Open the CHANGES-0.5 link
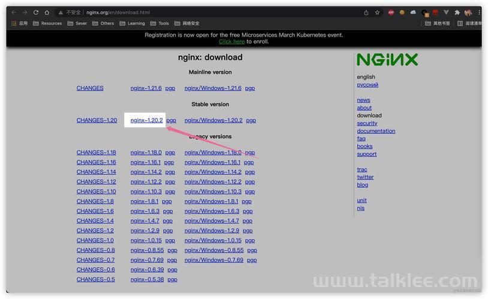Viewport: 488px width, 299px height. [x=95, y=279]
